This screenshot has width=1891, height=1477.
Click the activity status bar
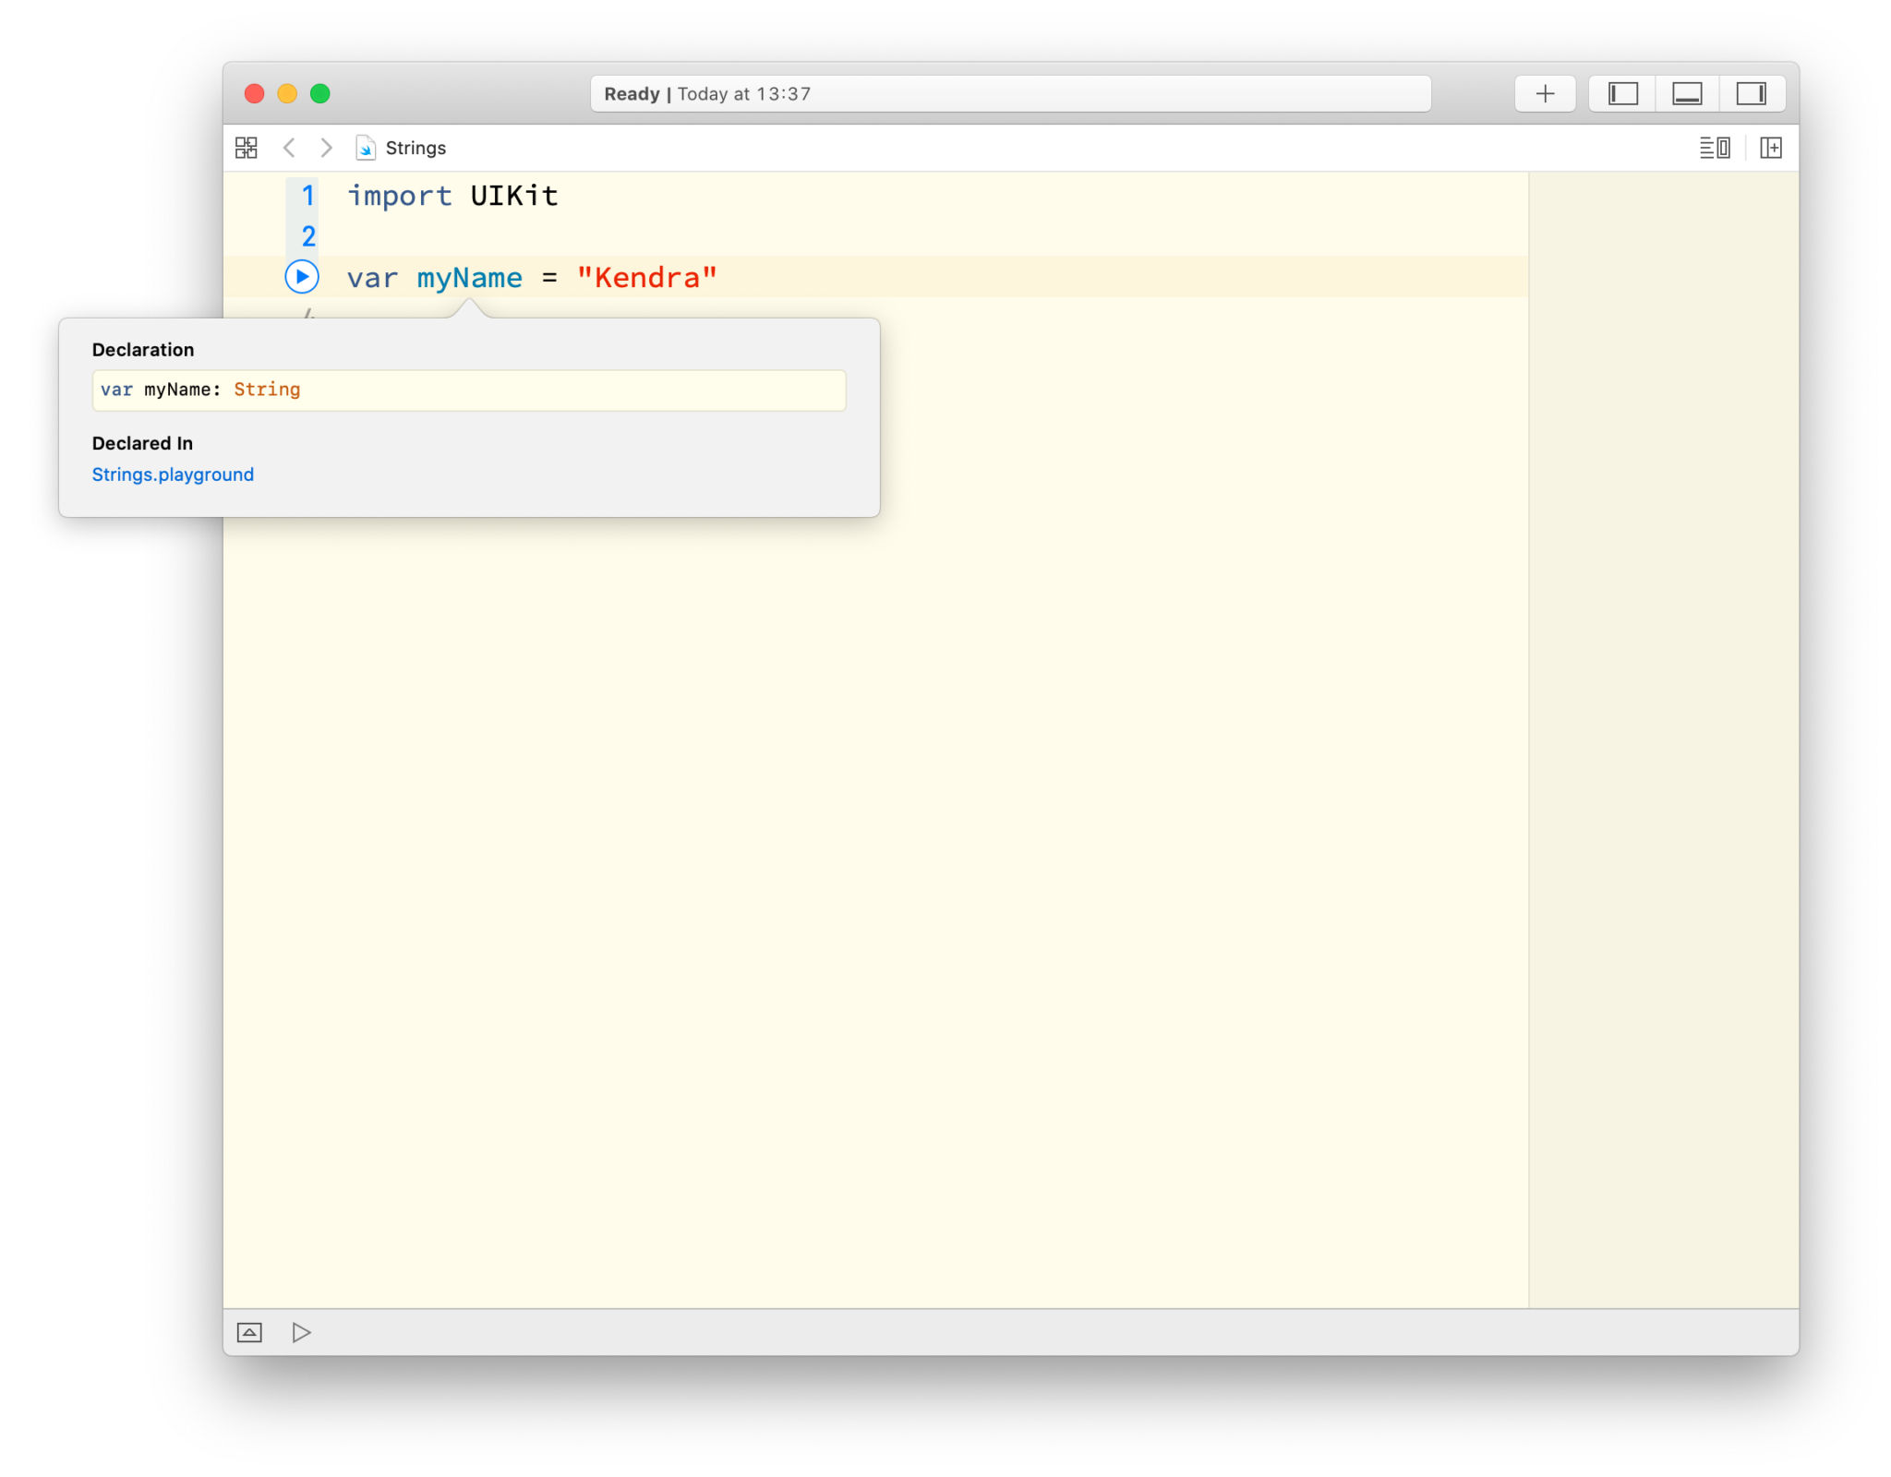pyautogui.click(x=1010, y=93)
